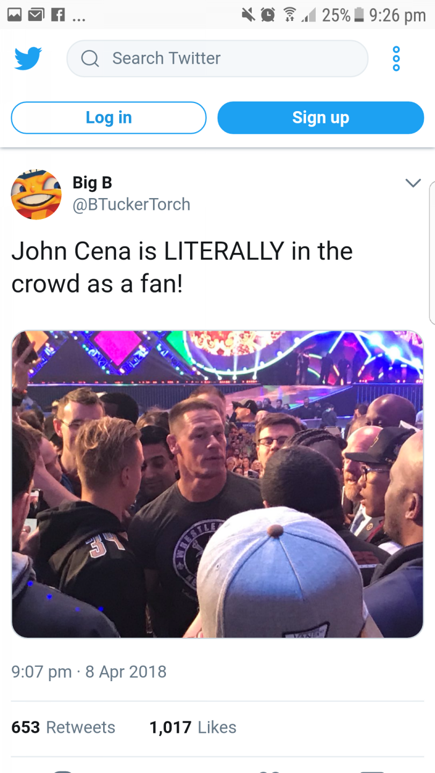Click the Sign up button
435x773 pixels.
tap(321, 118)
